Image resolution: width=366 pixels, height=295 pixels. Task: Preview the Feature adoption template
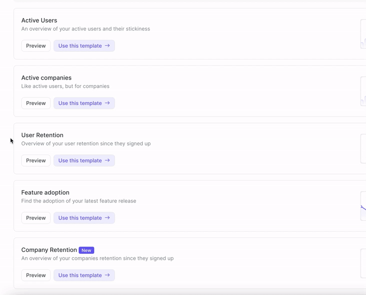point(36,218)
